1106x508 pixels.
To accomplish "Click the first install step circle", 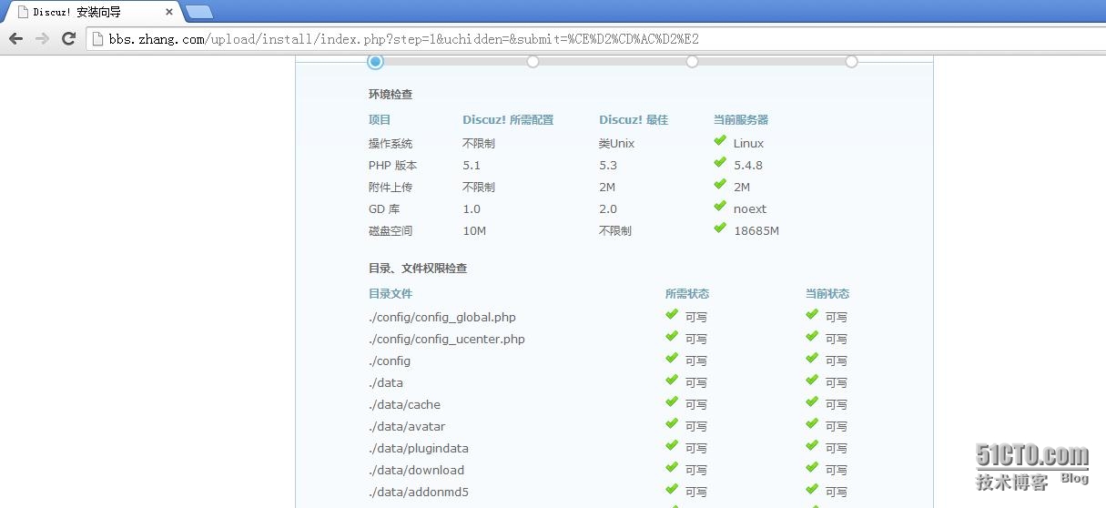I will pos(375,61).
